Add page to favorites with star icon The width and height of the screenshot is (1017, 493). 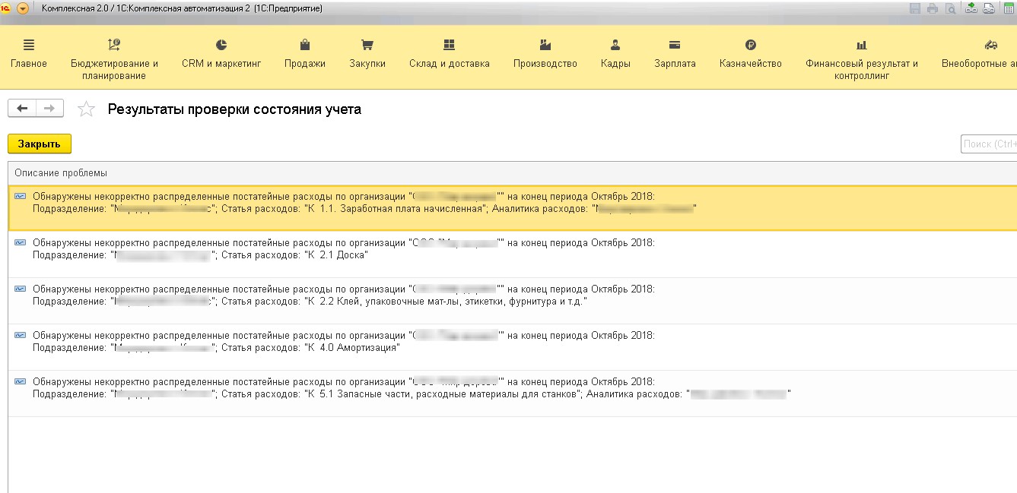[x=87, y=109]
